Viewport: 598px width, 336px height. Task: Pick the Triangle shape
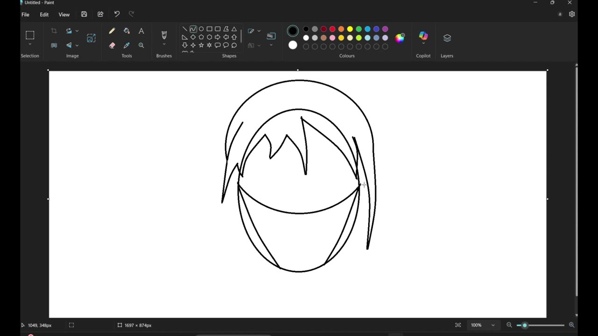(x=234, y=29)
